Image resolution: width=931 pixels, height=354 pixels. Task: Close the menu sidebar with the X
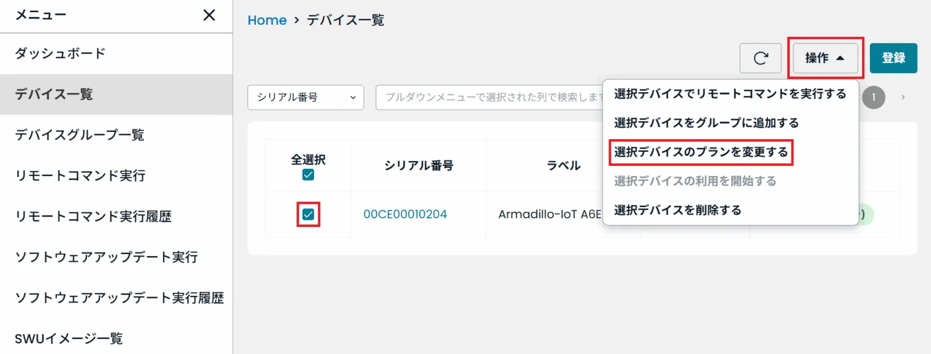209,16
